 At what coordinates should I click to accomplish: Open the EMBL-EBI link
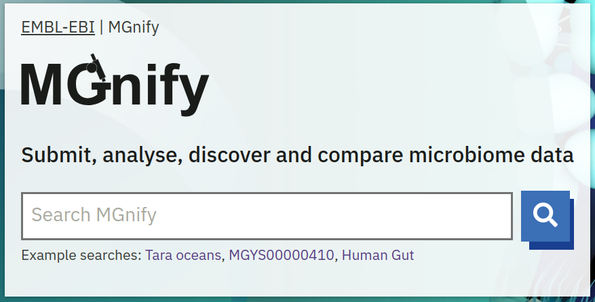pyautogui.click(x=58, y=27)
